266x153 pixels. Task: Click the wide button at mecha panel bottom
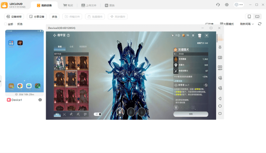[191, 114]
